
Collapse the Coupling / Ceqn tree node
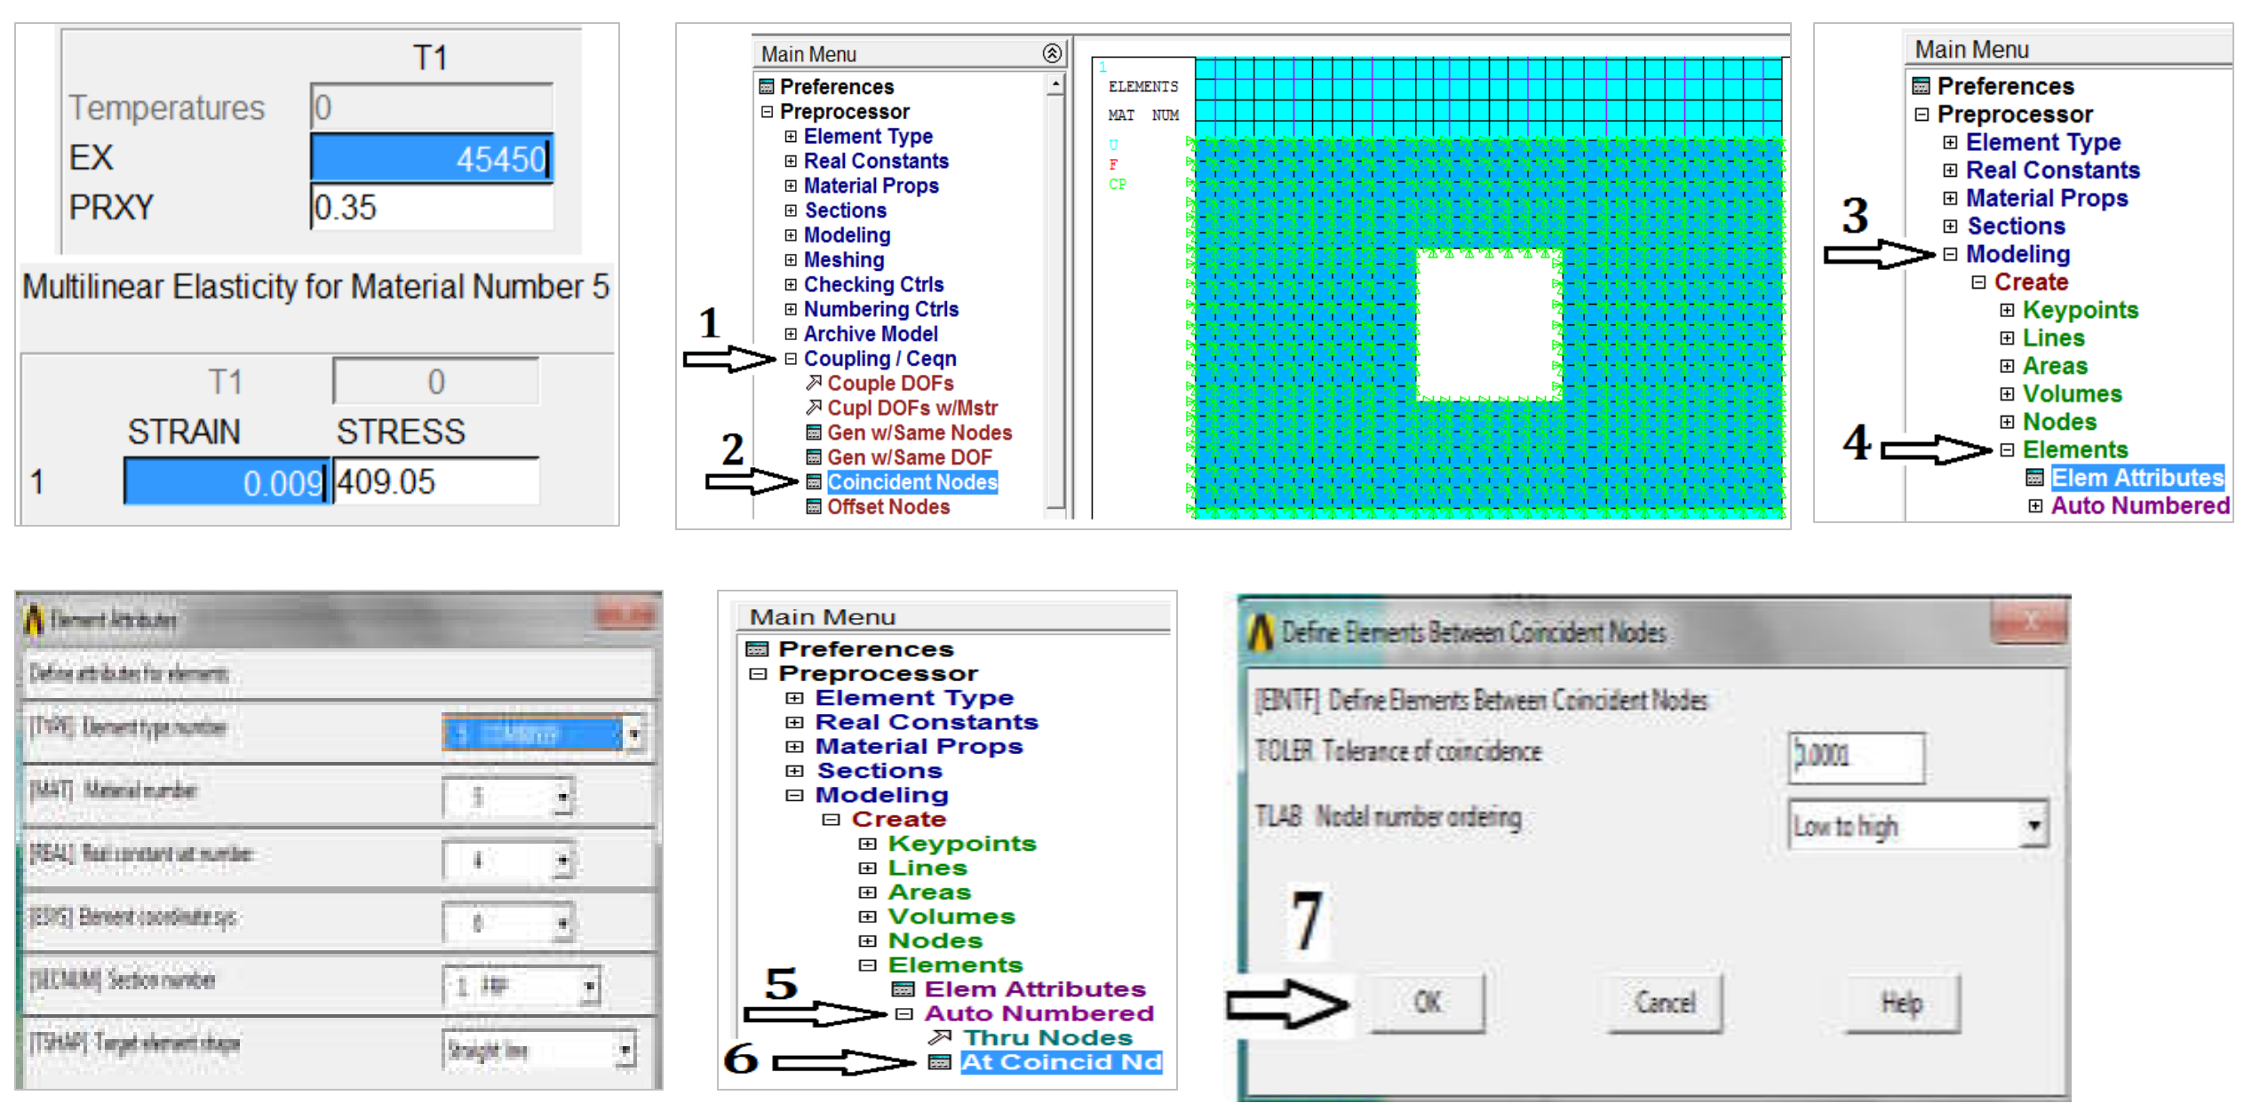click(x=791, y=359)
